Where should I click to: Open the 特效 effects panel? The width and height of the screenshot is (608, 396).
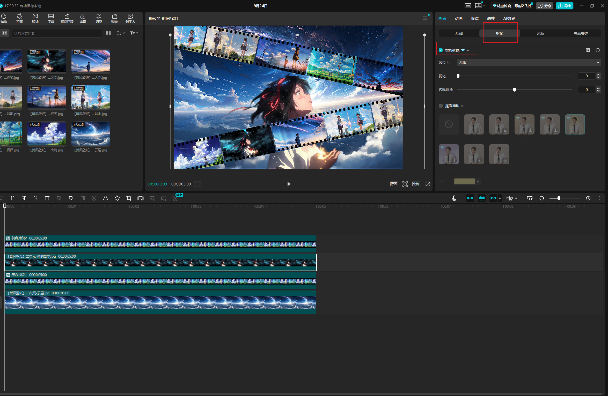(x=19, y=18)
